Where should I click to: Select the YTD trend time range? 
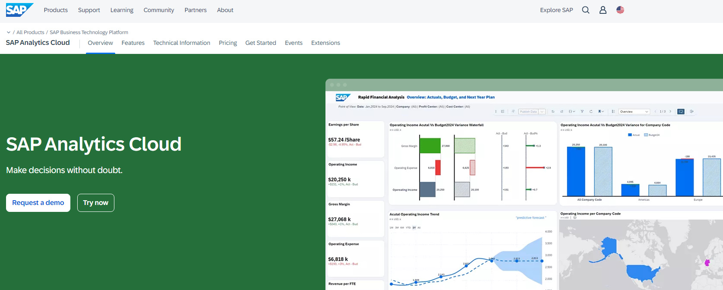tap(408, 227)
